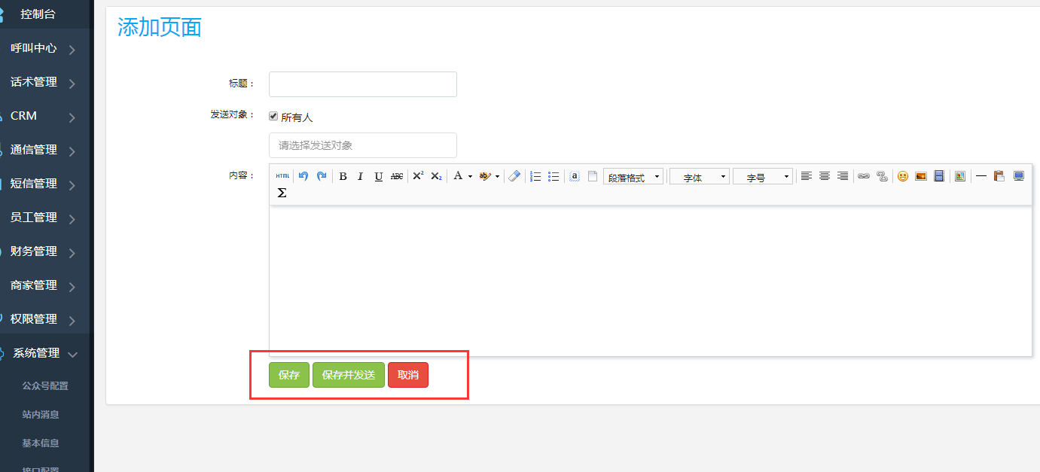
Task: Click the red 取消 button
Action: [x=408, y=375]
